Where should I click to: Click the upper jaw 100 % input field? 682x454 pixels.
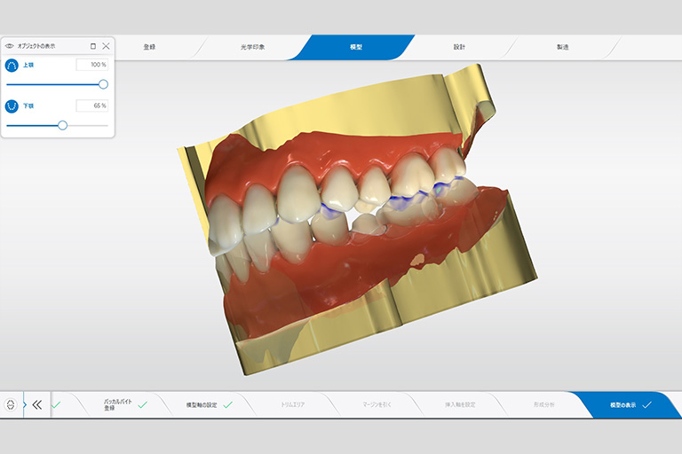92,65
